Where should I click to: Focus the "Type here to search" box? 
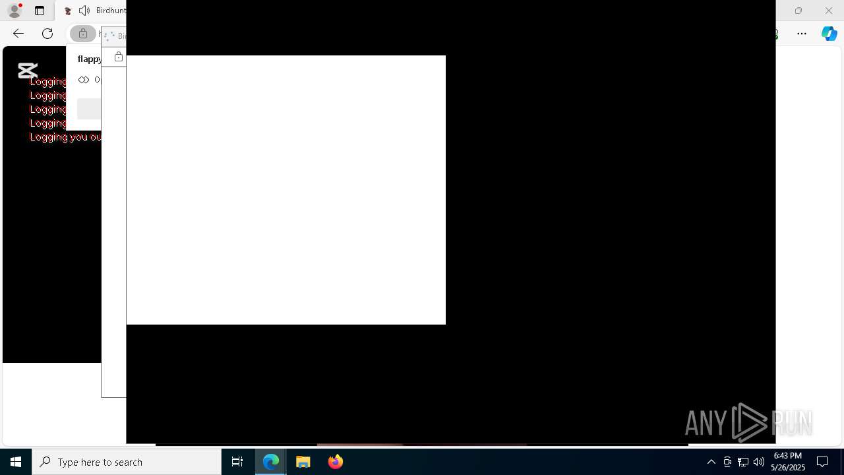[127, 462]
